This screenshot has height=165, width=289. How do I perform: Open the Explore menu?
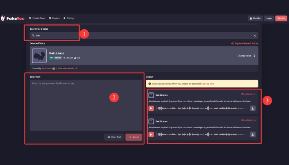click(x=54, y=18)
